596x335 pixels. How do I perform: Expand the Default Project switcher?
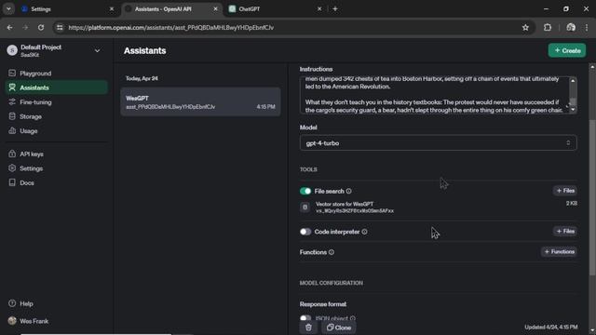click(97, 50)
